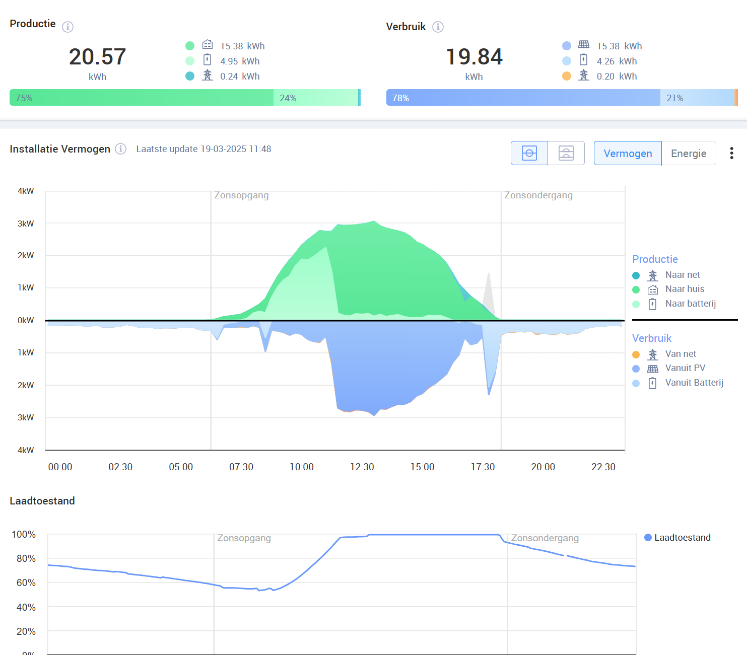Click the info icon next to Productie
Screen dimensions: 747x655
click(67, 27)
